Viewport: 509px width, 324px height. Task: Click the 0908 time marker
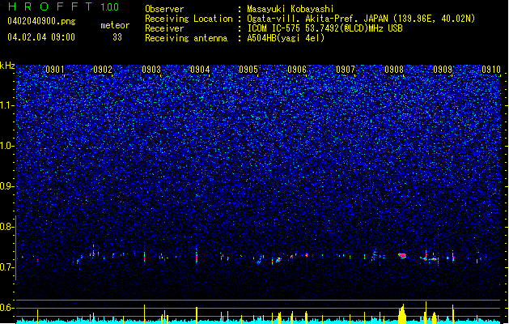(x=394, y=70)
